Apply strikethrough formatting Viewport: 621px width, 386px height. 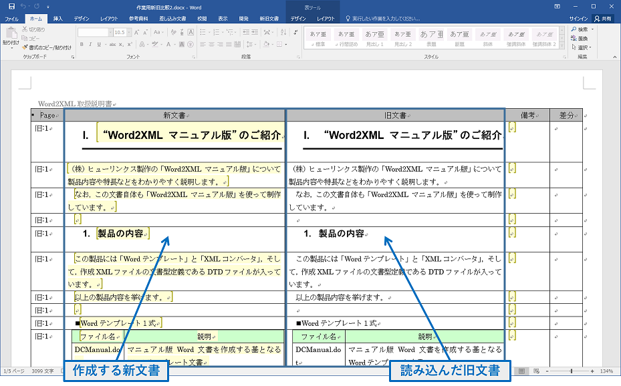[x=112, y=44]
